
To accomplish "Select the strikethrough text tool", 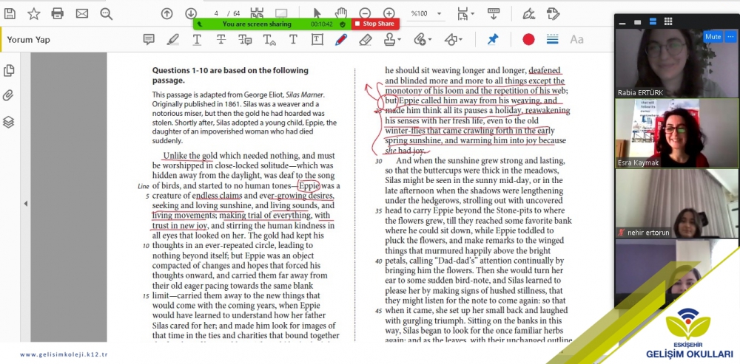I will pyautogui.click(x=221, y=40).
